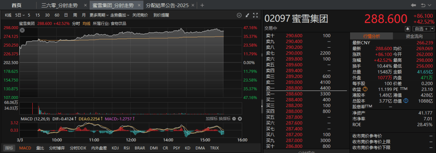Open the 5日 period dropdown
This screenshot has height=153, width=436.
click(20, 15)
